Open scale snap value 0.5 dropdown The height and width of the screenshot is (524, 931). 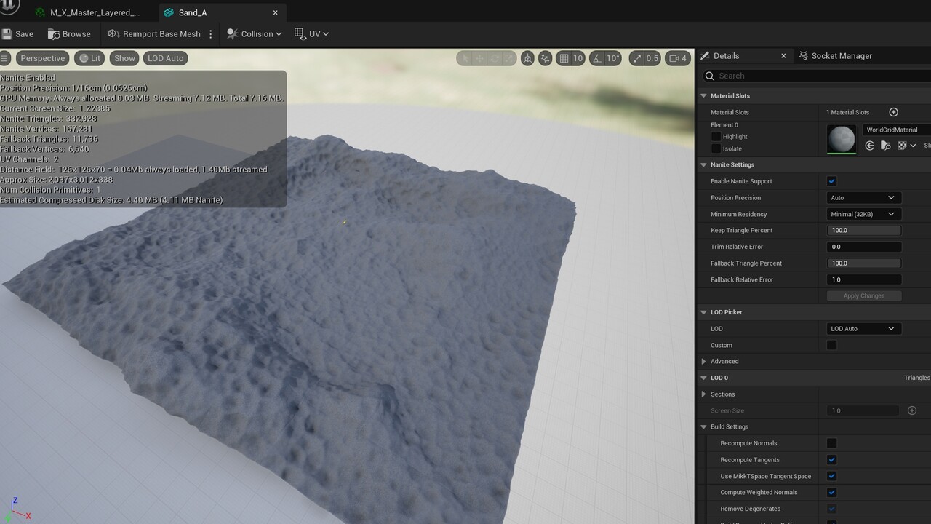[x=652, y=58]
